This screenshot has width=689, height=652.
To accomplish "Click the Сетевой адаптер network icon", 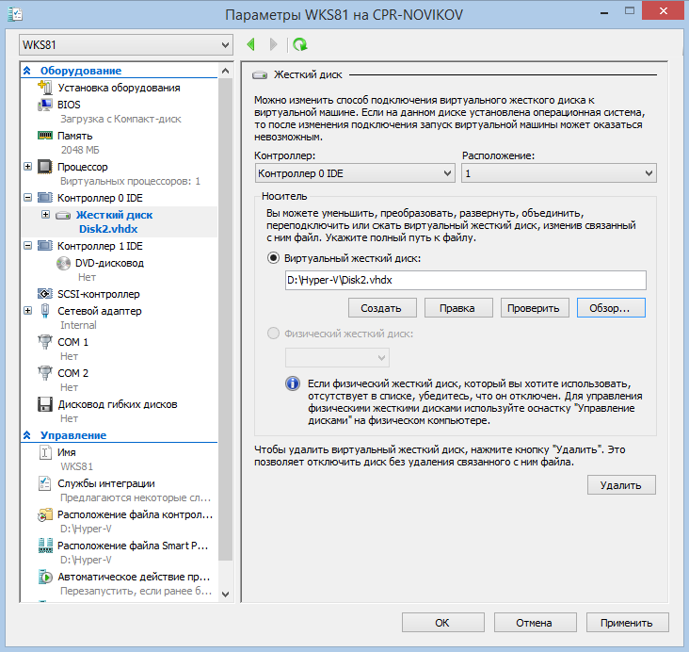I will coord(44,311).
